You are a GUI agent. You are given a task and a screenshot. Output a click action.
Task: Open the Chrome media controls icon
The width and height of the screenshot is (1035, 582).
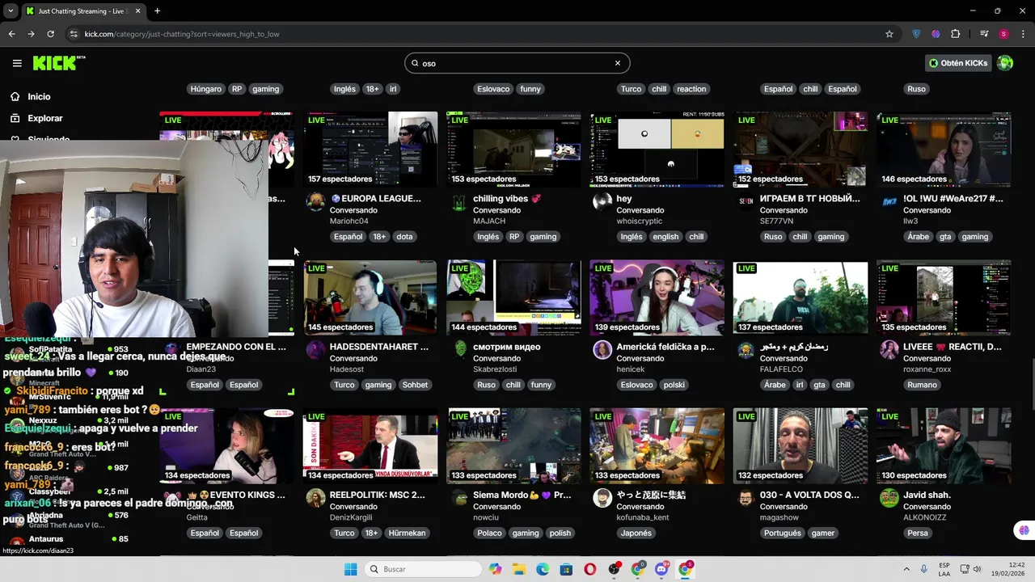pyautogui.click(x=984, y=34)
